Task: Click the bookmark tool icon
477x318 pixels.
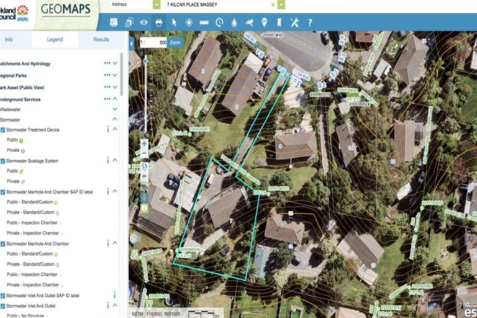Action: (x=279, y=22)
